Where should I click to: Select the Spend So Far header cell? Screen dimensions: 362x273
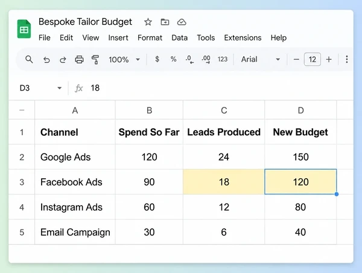click(149, 132)
